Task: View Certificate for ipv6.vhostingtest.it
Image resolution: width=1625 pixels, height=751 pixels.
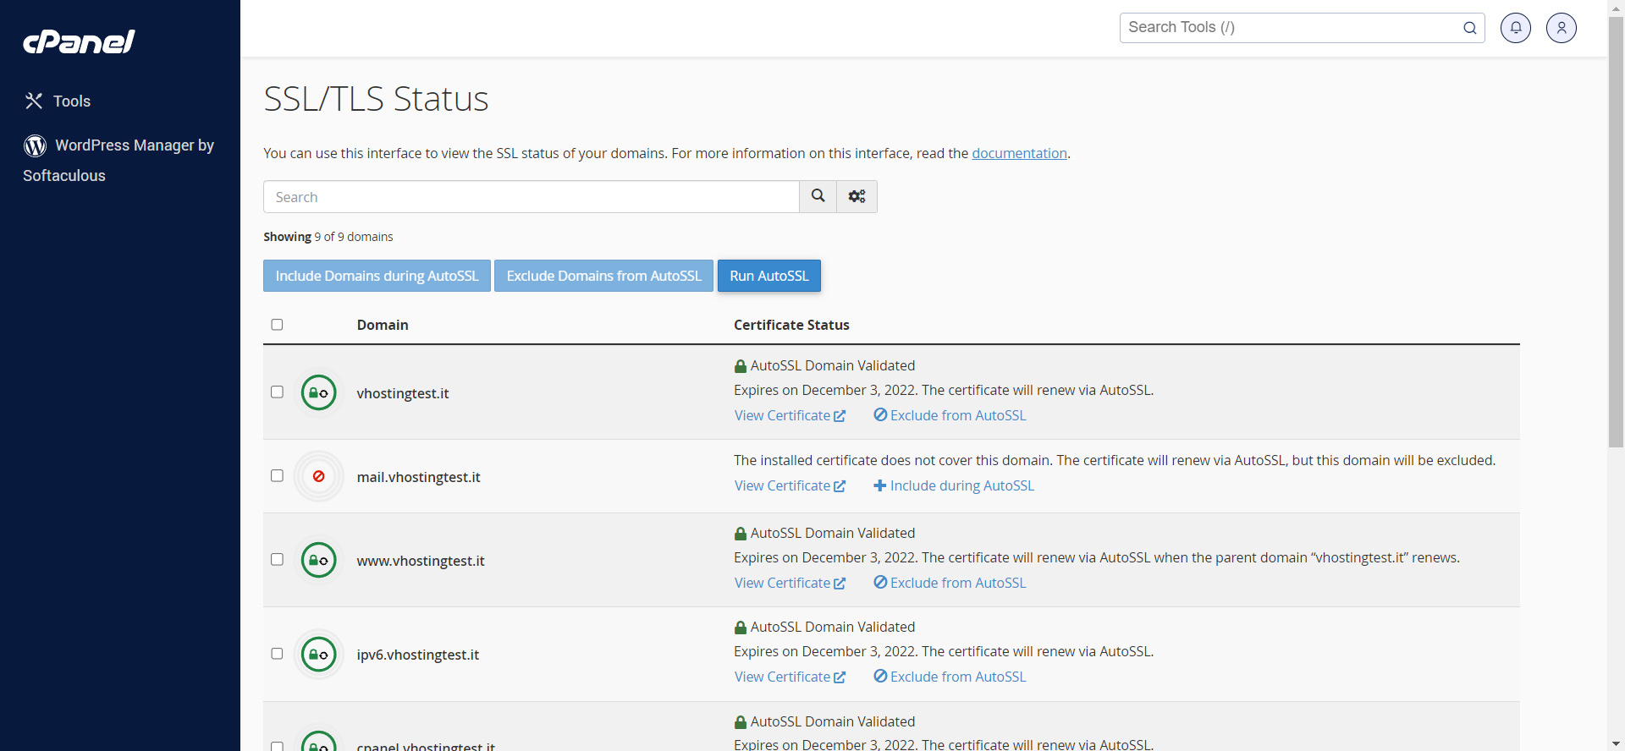Action: 790,677
